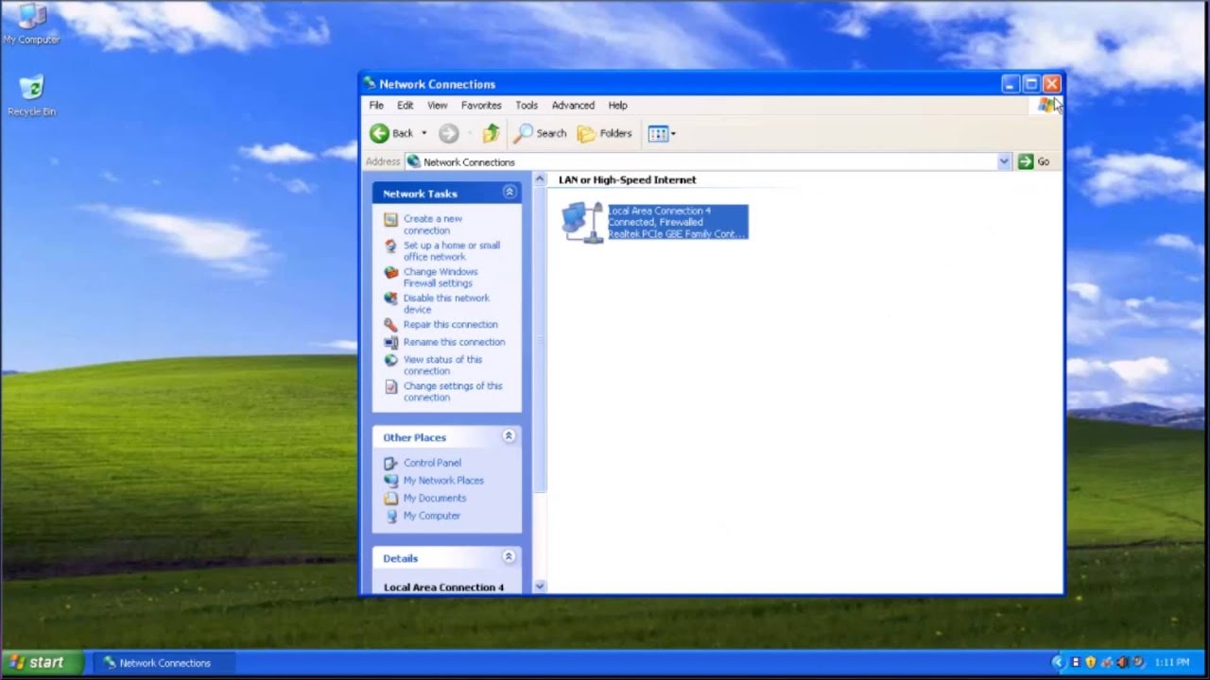Click the sidebar scroll up arrow
This screenshot has width=1210, height=680.
point(540,179)
